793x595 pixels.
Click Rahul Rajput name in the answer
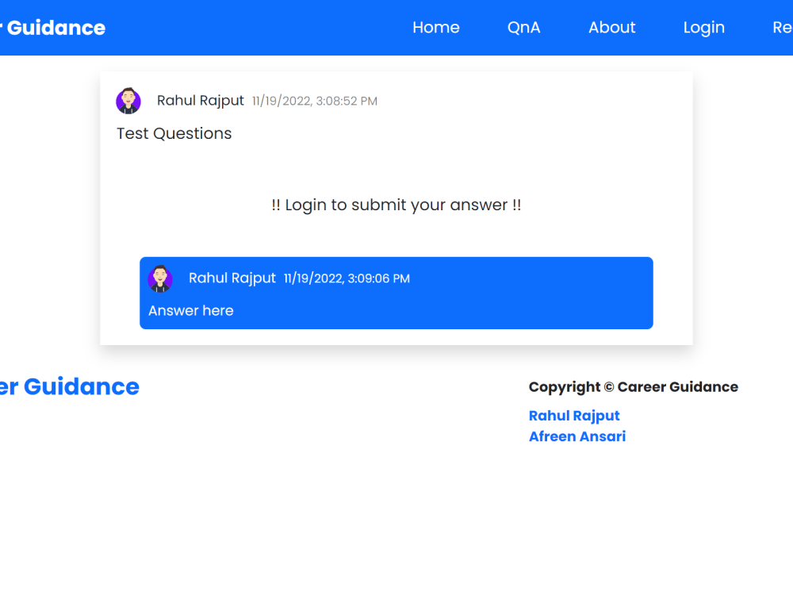(232, 278)
